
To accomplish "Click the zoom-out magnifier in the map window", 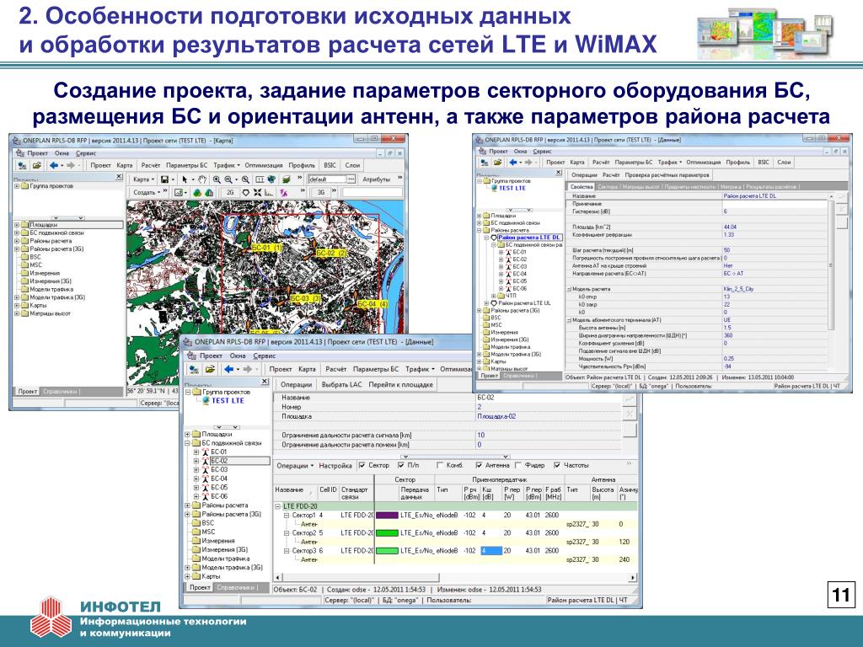I will tap(229, 179).
